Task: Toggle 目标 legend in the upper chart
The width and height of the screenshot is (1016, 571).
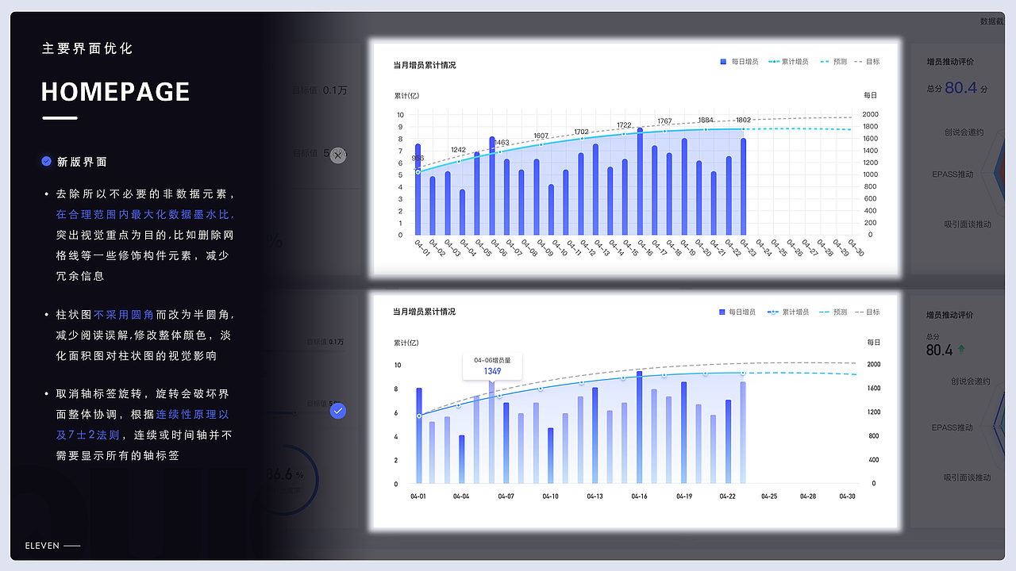Action: click(x=867, y=61)
